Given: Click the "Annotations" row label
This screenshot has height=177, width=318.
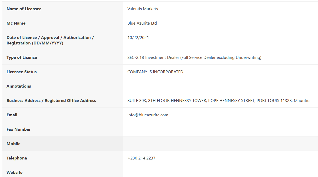Looking at the screenshot, I should [x=19, y=86].
